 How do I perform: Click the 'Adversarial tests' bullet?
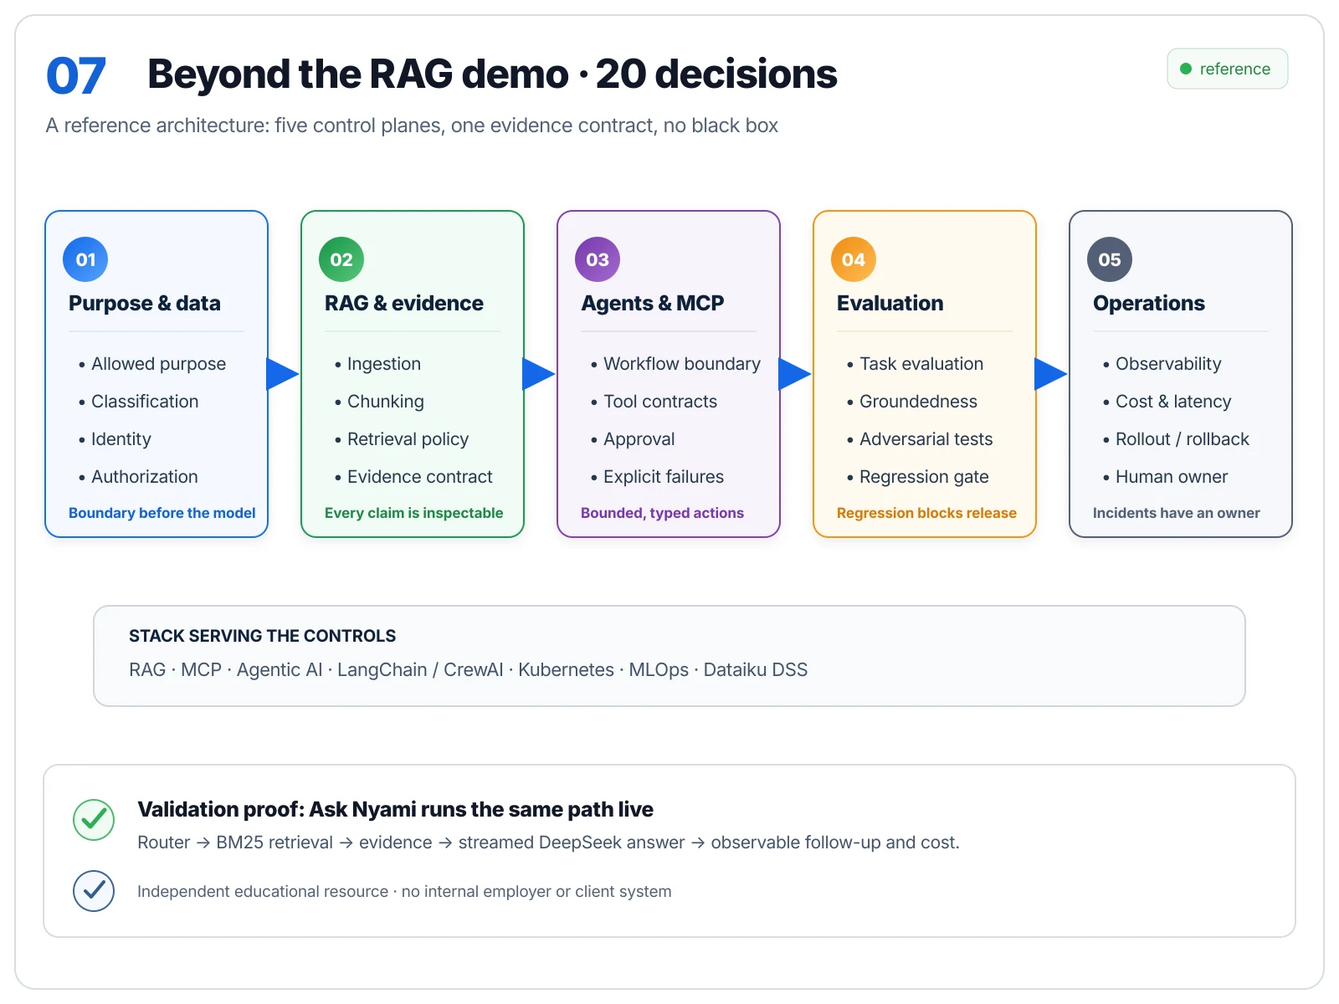(x=920, y=439)
